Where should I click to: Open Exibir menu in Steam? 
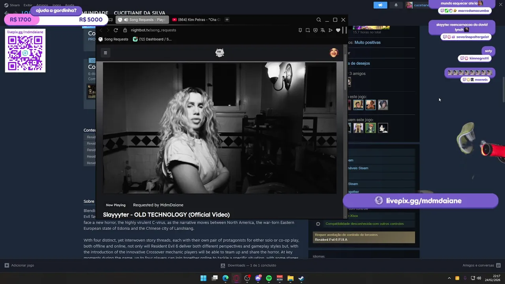(28, 5)
